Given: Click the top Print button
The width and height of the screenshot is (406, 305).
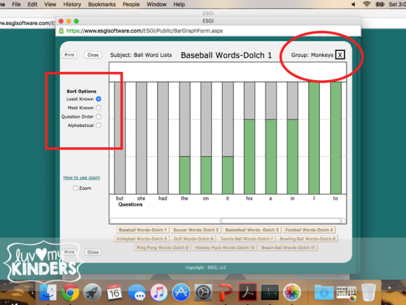Looking at the screenshot, I should [69, 55].
